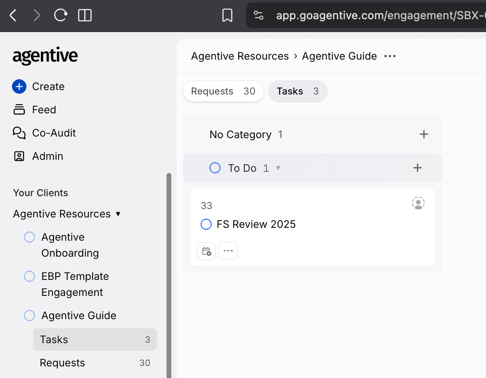The height and width of the screenshot is (378, 486).
Task: Collapse the To Do group arrow
Action: [278, 168]
